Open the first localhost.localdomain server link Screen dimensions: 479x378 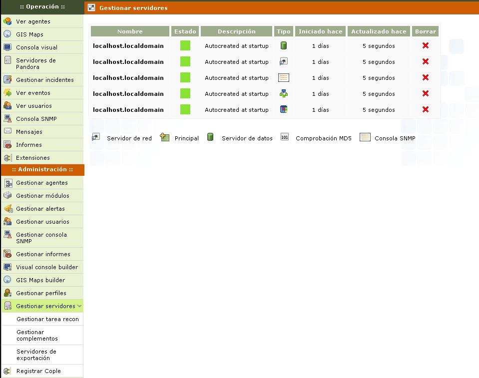click(x=128, y=46)
